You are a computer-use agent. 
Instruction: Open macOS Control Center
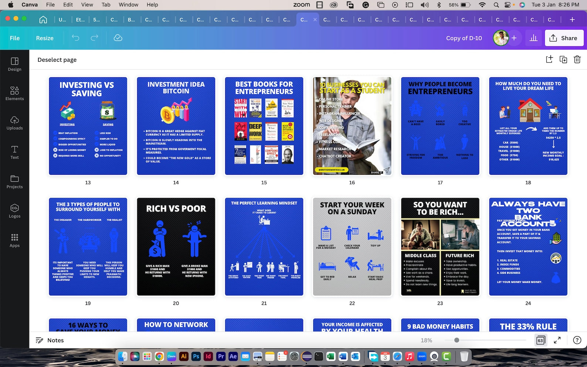[x=508, y=5]
